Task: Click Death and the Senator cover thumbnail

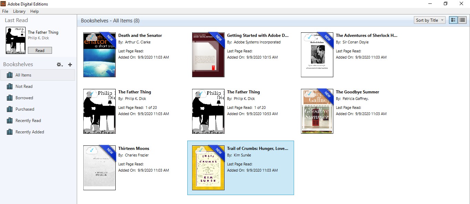Action: tap(100, 55)
